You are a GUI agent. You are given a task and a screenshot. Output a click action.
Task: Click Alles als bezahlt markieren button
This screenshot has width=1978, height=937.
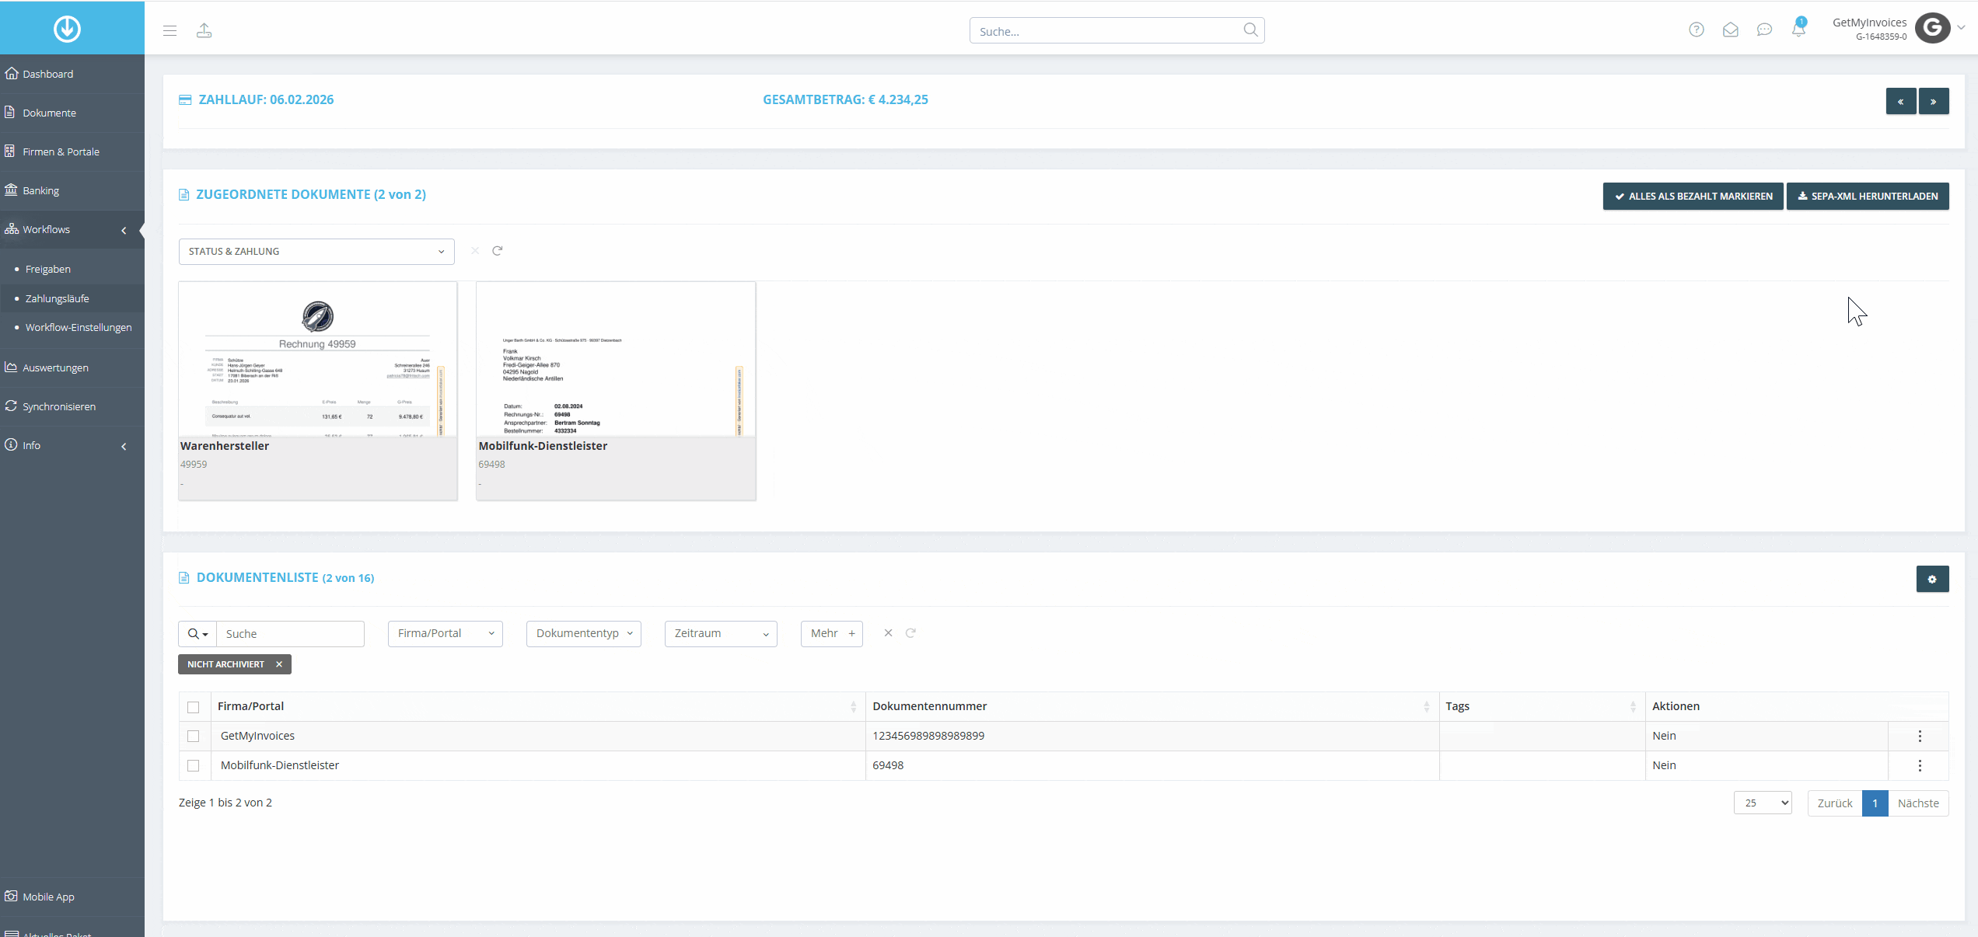1693,196
